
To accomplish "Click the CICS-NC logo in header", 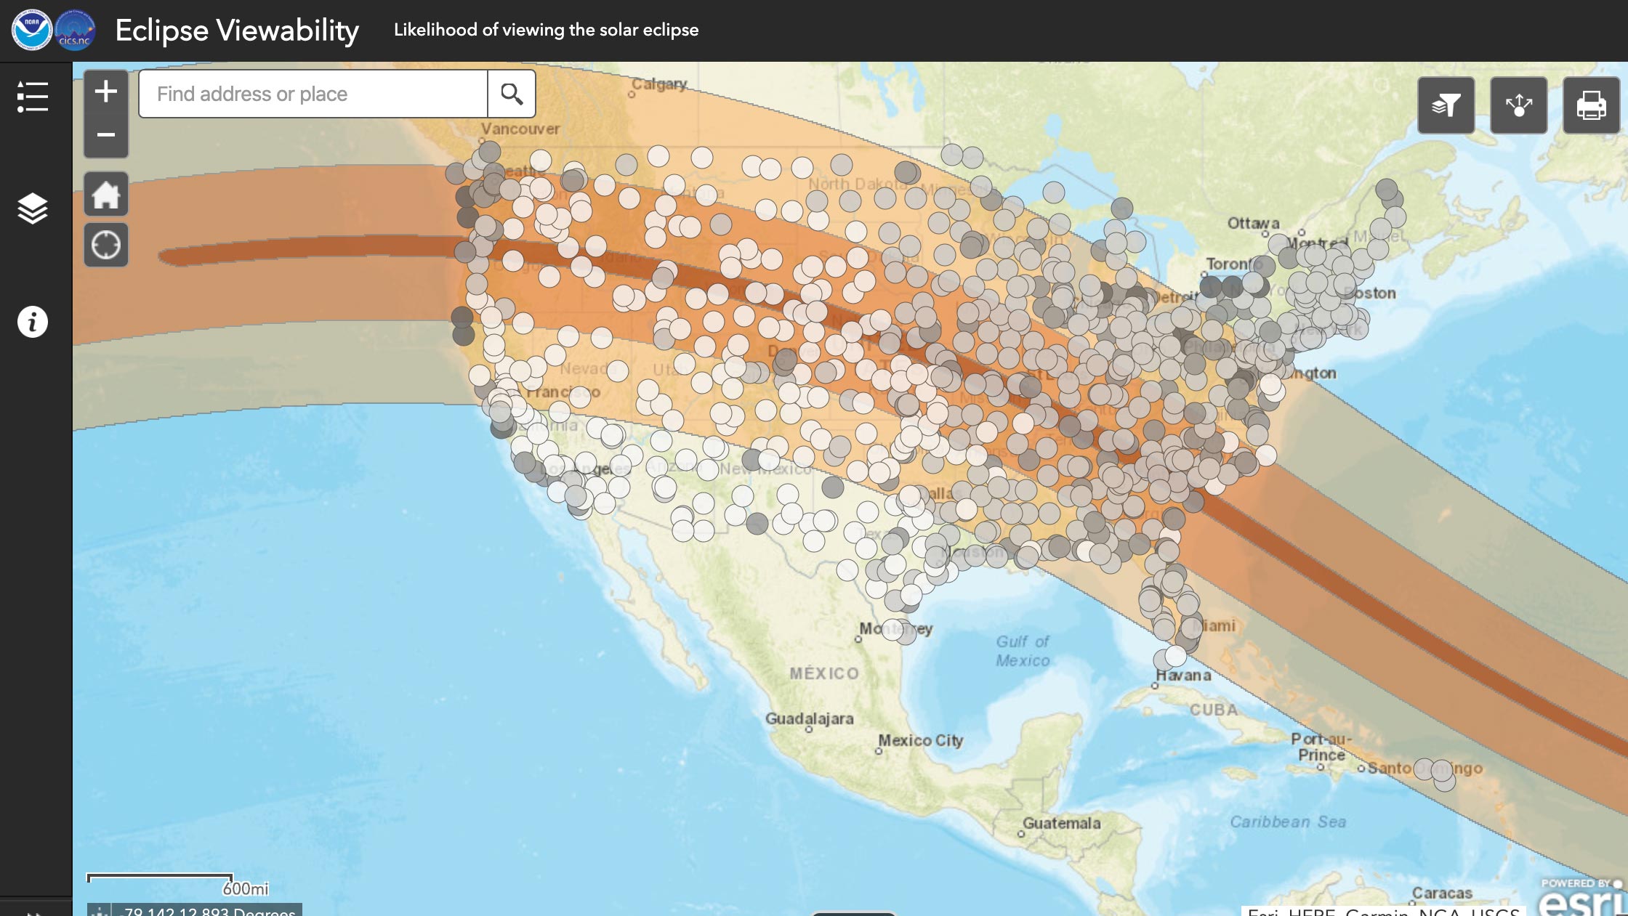I will (x=75, y=30).
